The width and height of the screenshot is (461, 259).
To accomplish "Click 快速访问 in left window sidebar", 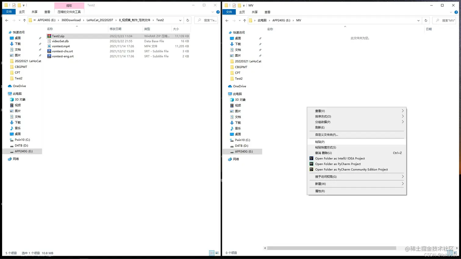I will 19,32.
